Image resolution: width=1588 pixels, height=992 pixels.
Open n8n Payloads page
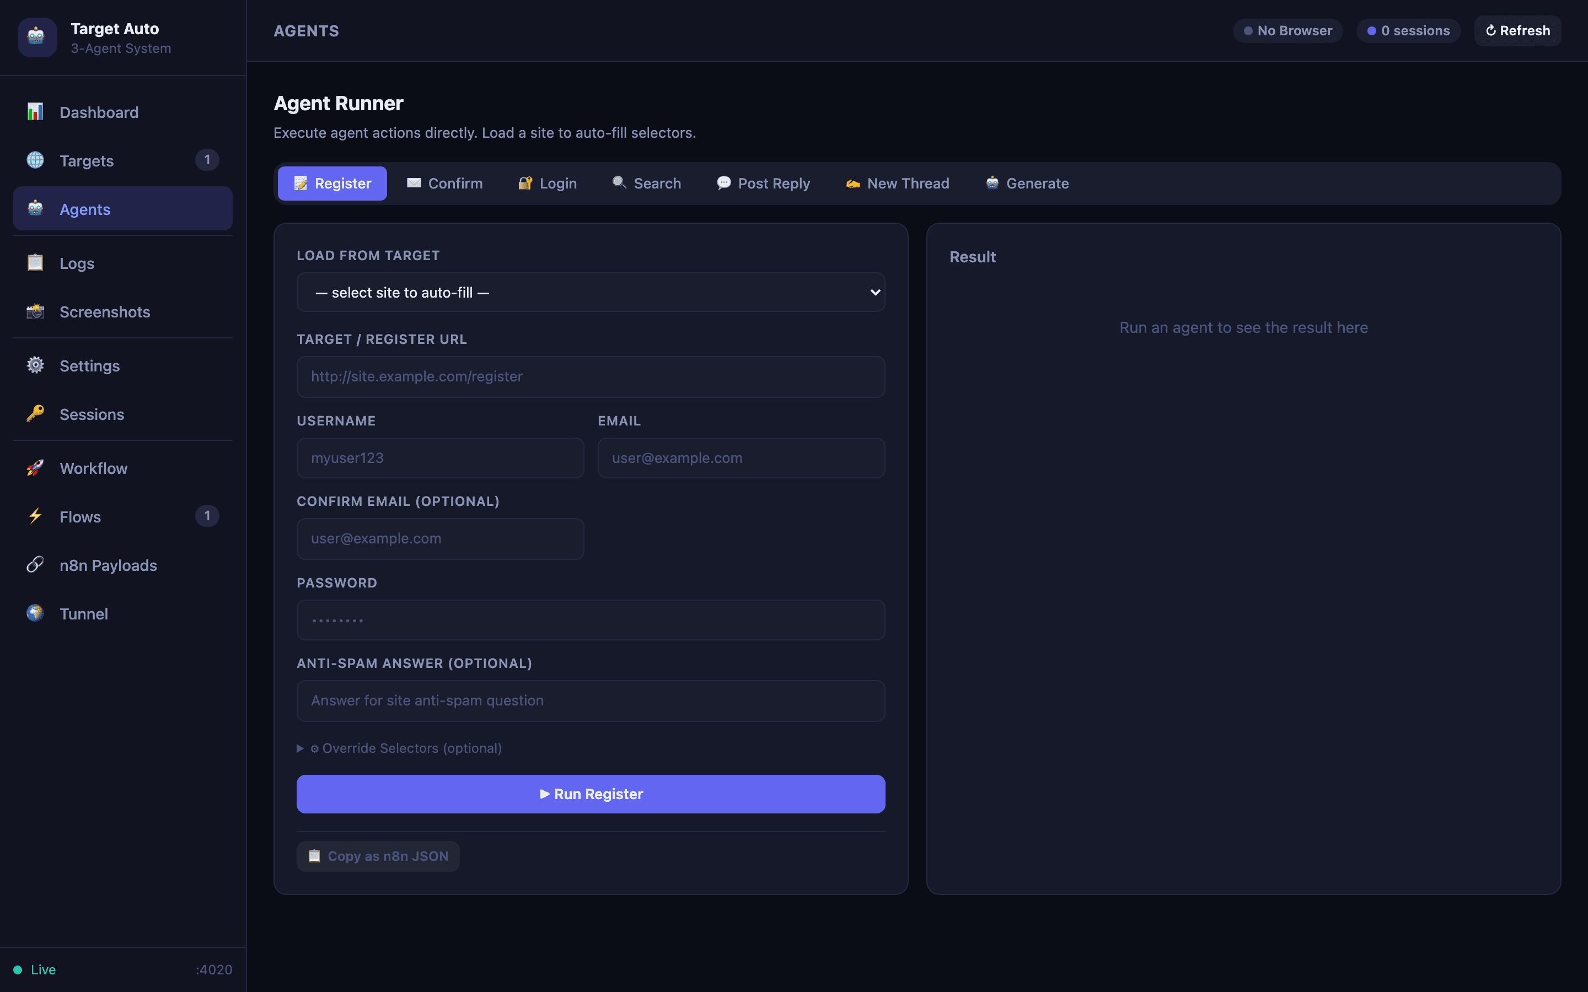(123, 565)
